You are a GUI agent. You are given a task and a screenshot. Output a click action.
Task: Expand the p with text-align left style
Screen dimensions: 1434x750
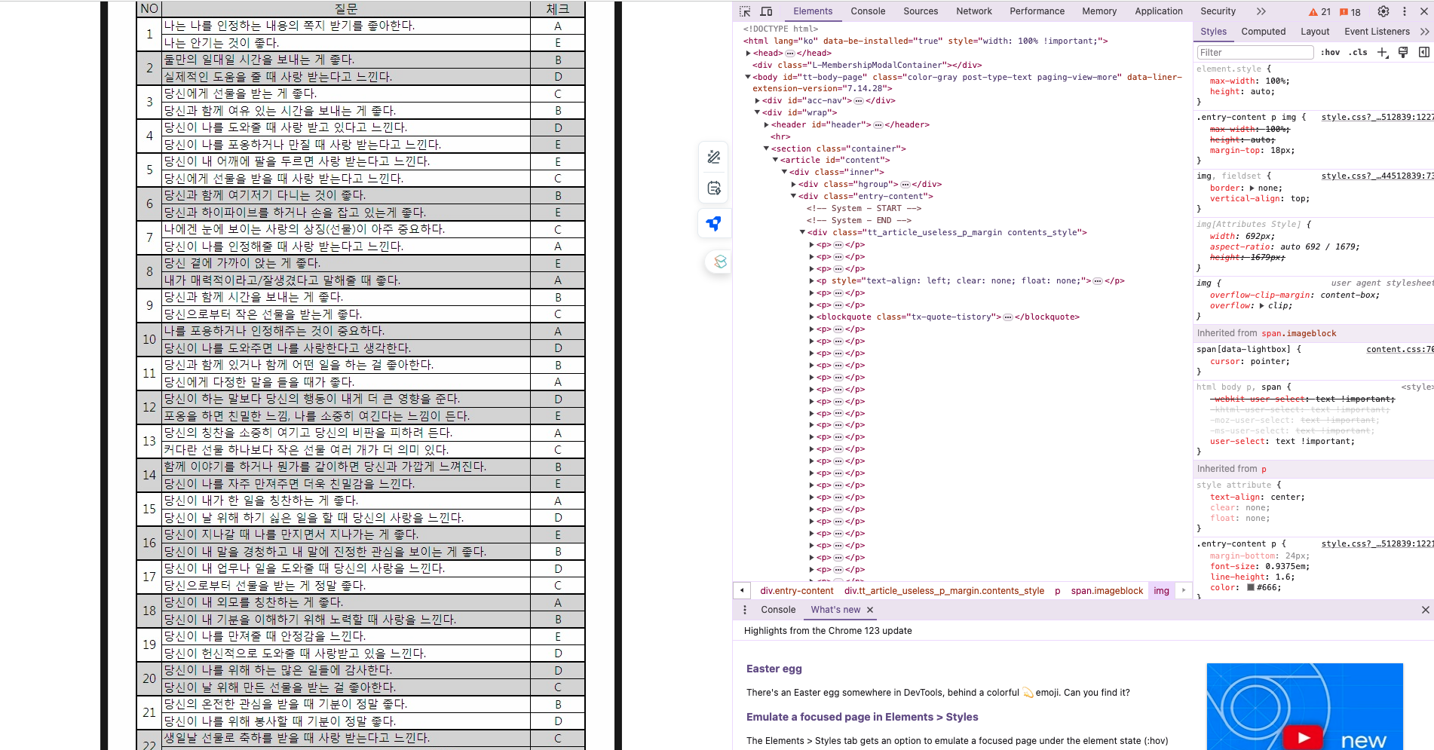[x=811, y=281]
